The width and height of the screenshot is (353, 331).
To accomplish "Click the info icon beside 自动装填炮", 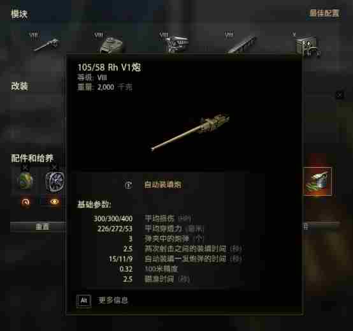I will click(x=128, y=185).
